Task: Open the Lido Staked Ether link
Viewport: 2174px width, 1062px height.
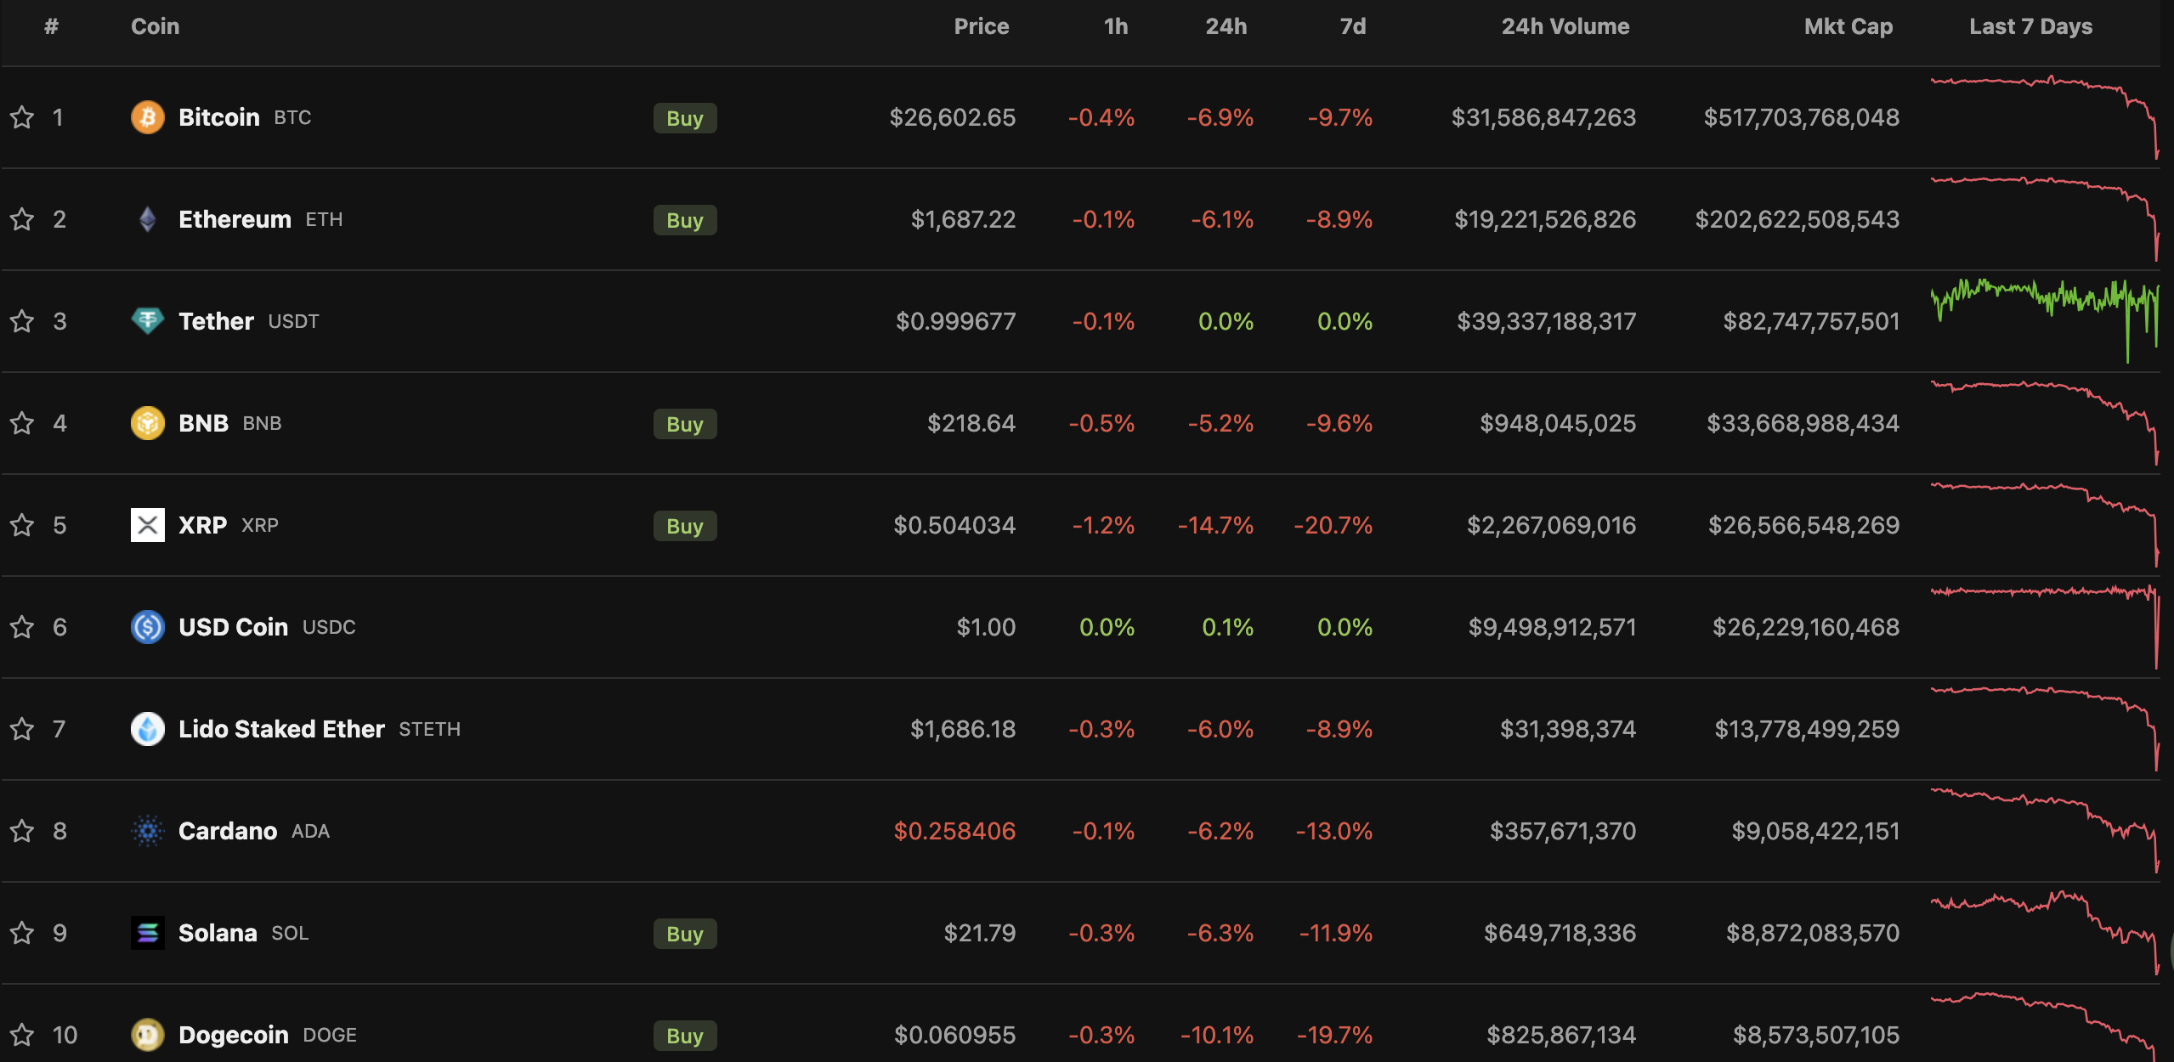Action: pyautogui.click(x=281, y=729)
